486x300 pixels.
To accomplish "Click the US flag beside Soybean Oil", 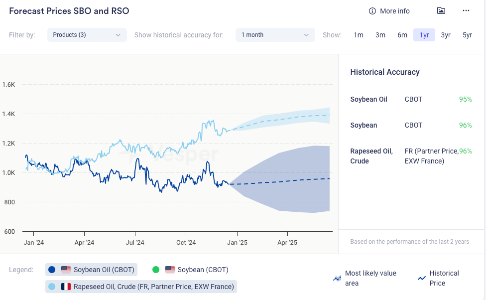I will pyautogui.click(x=66, y=270).
